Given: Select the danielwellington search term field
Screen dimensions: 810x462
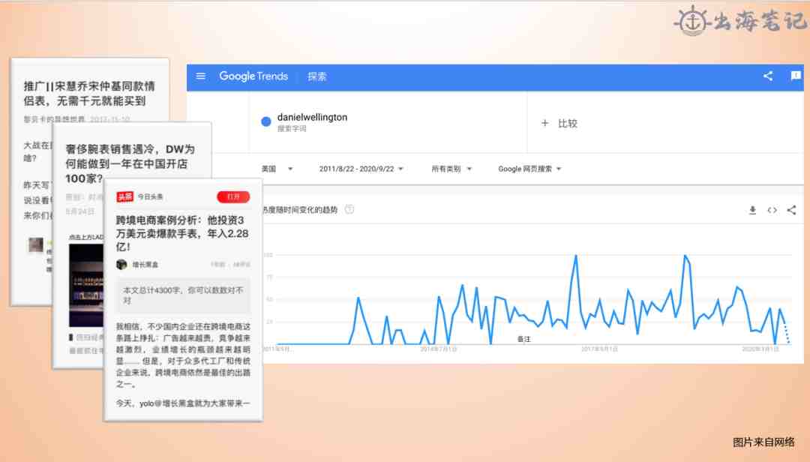Looking at the screenshot, I should (312, 118).
